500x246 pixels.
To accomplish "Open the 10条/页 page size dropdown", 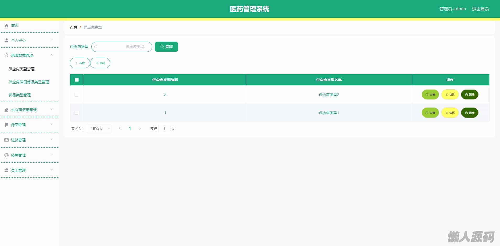I will (x=99, y=128).
